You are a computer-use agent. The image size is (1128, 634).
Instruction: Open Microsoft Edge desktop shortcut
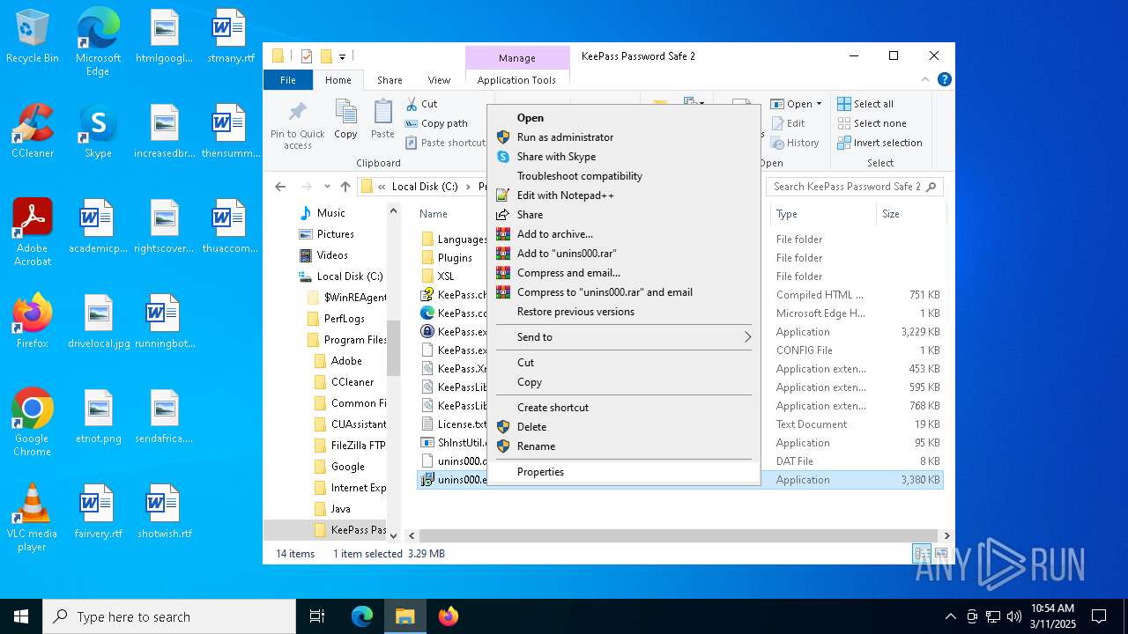coord(98,42)
